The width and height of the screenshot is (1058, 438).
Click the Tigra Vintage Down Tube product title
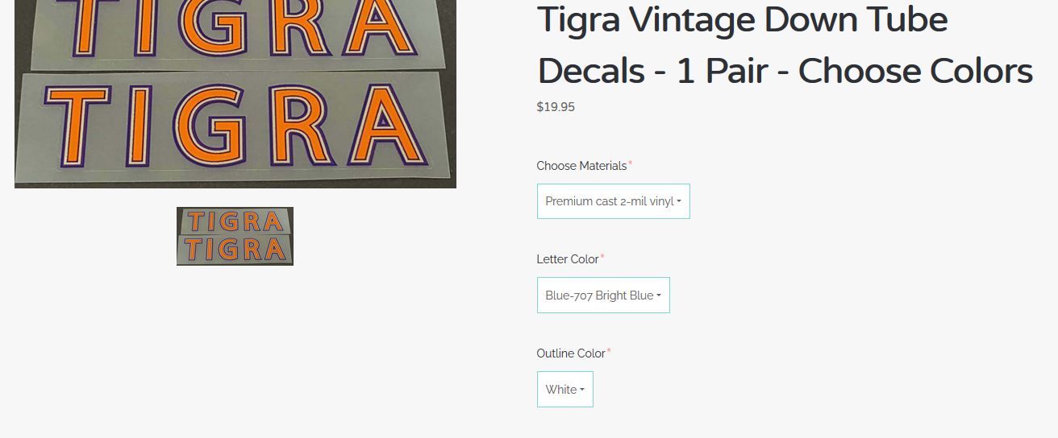coord(785,45)
